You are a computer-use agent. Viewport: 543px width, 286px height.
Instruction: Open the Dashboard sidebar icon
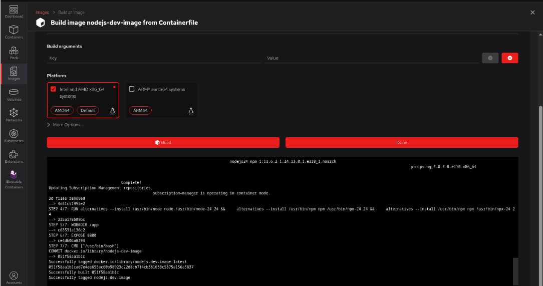[14, 11]
